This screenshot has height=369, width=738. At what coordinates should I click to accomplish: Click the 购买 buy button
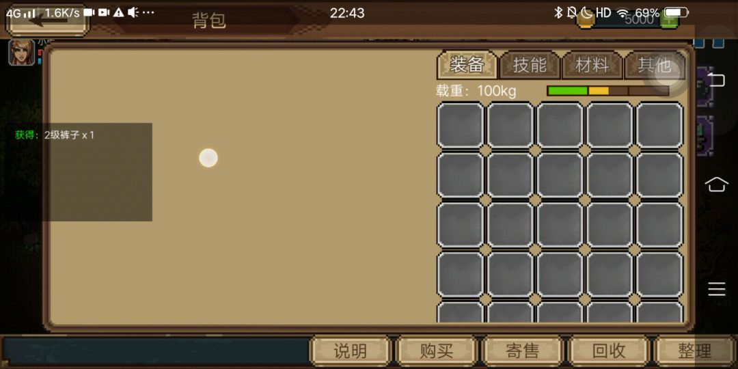[436, 351]
